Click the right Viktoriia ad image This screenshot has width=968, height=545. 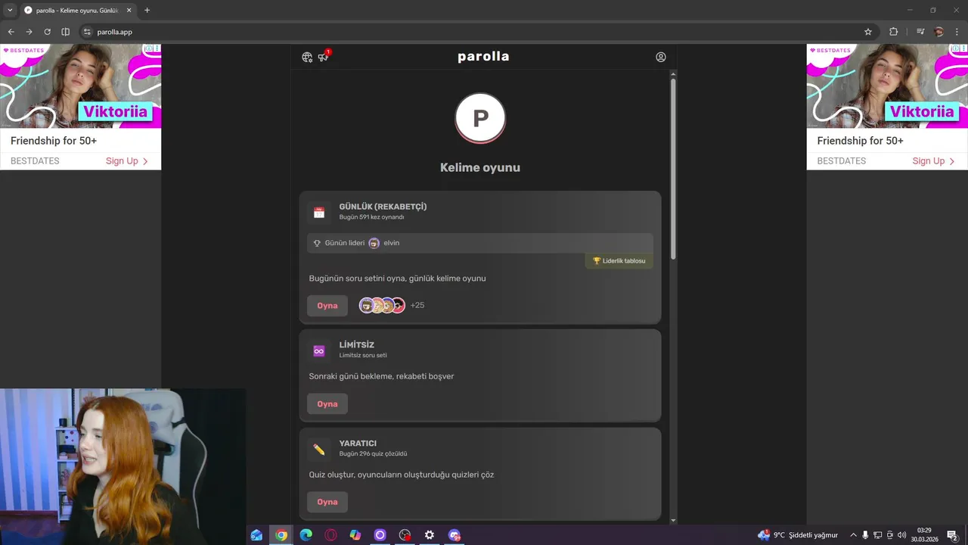[x=887, y=86]
